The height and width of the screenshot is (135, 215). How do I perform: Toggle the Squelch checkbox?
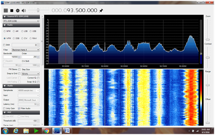4,61
